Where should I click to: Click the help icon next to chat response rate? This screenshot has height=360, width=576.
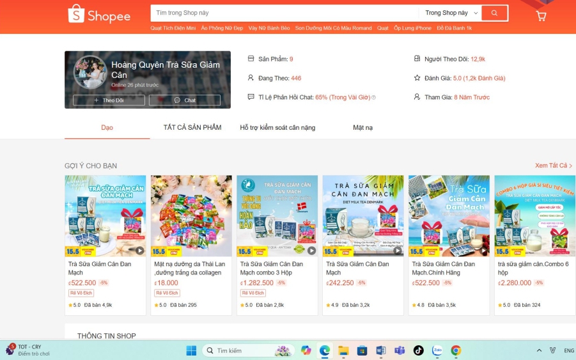tap(373, 97)
